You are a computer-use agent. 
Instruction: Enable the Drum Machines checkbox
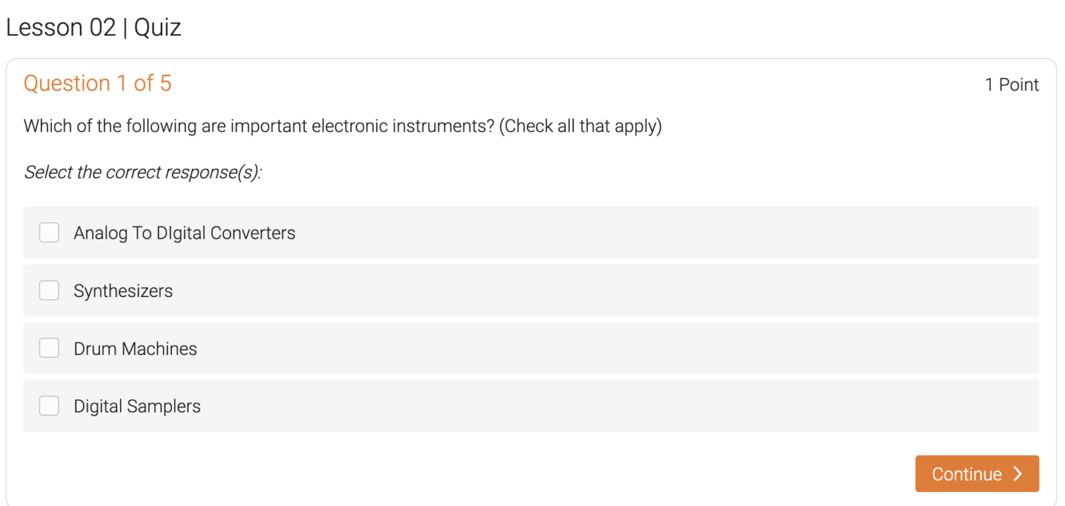click(49, 348)
